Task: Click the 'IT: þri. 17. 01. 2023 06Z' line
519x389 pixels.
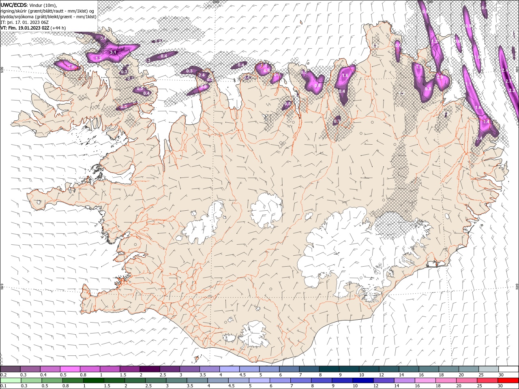Action: (x=25, y=22)
